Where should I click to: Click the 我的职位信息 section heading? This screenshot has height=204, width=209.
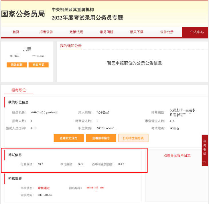[18, 102]
